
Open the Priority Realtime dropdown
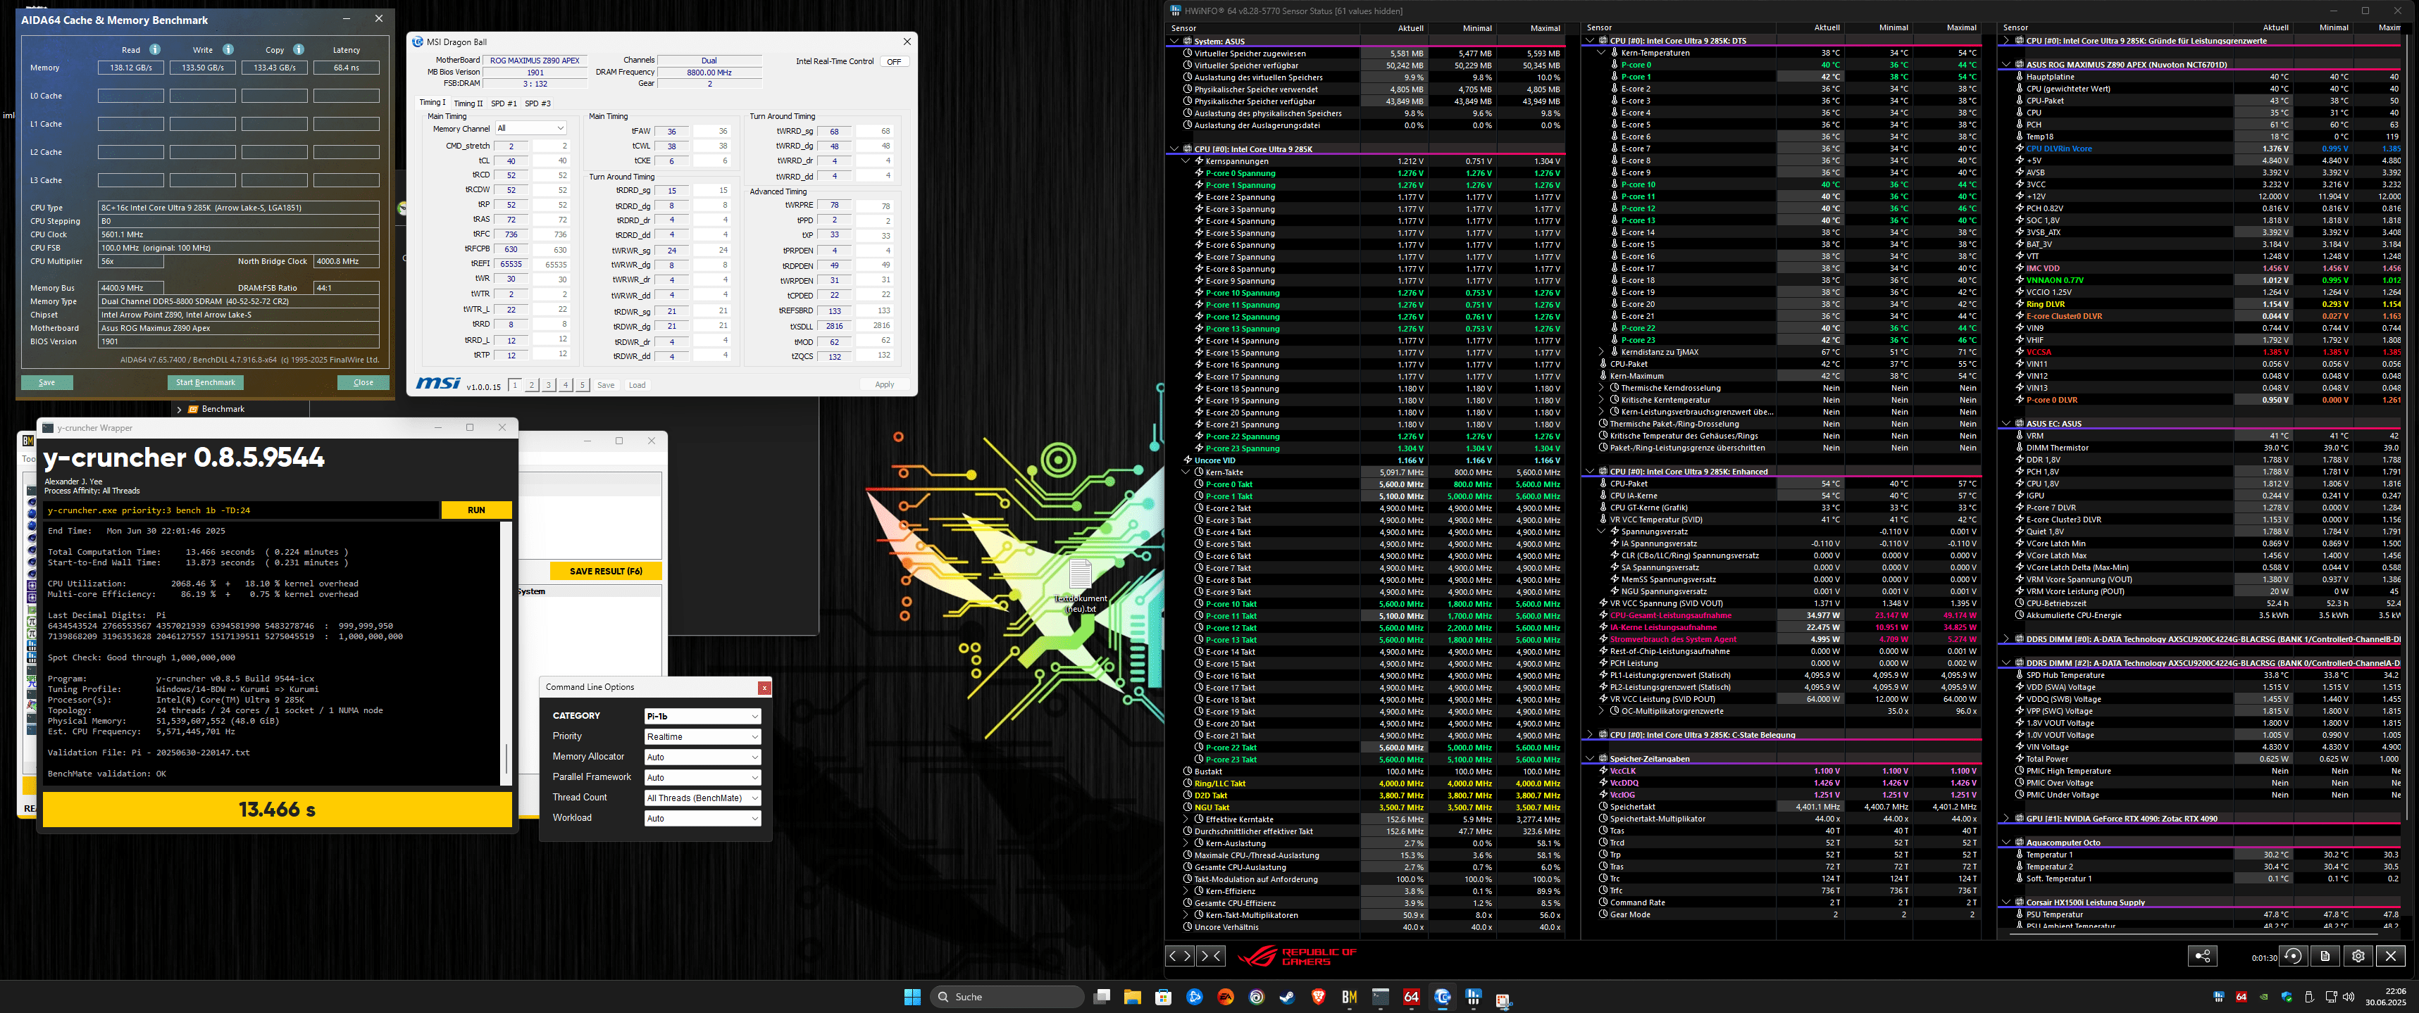[x=702, y=737]
